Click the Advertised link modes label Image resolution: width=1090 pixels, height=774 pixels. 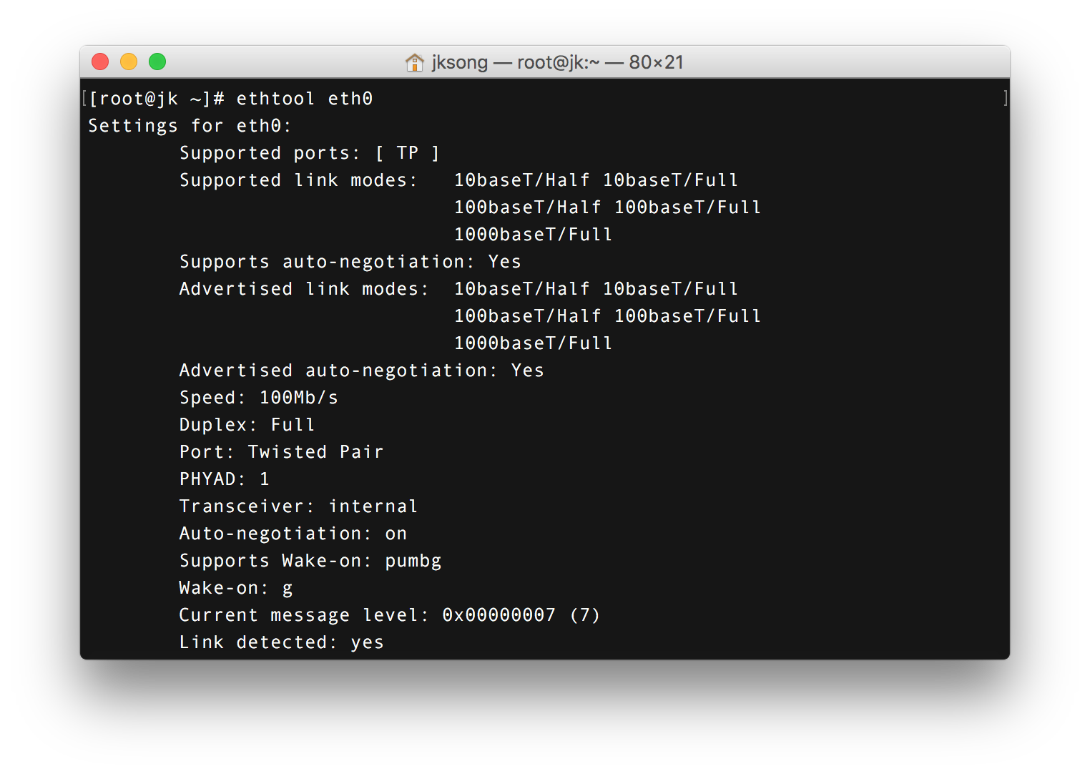pyautogui.click(x=303, y=289)
